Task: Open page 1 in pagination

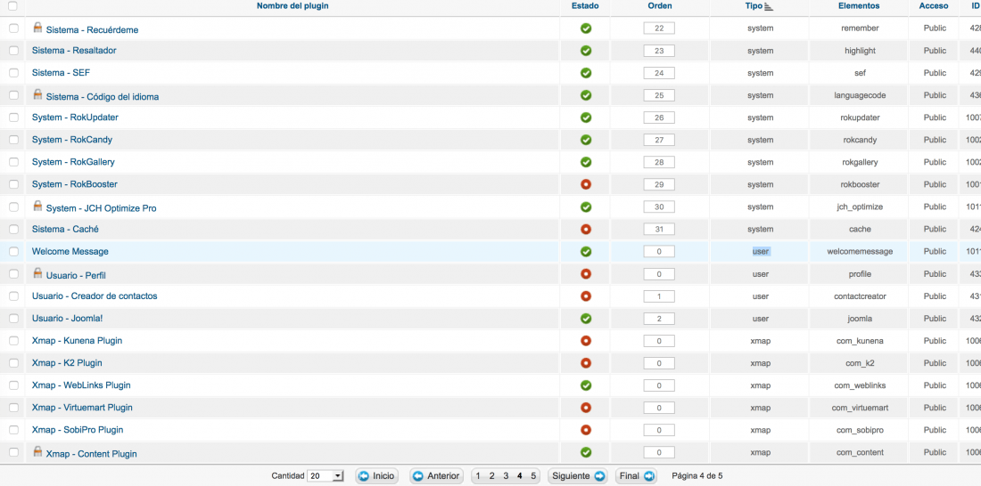Action: coord(478,476)
